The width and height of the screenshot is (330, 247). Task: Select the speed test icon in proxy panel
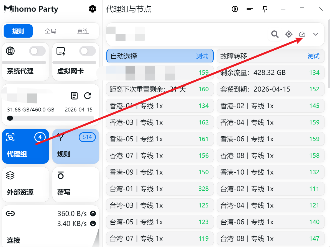[x=302, y=34]
